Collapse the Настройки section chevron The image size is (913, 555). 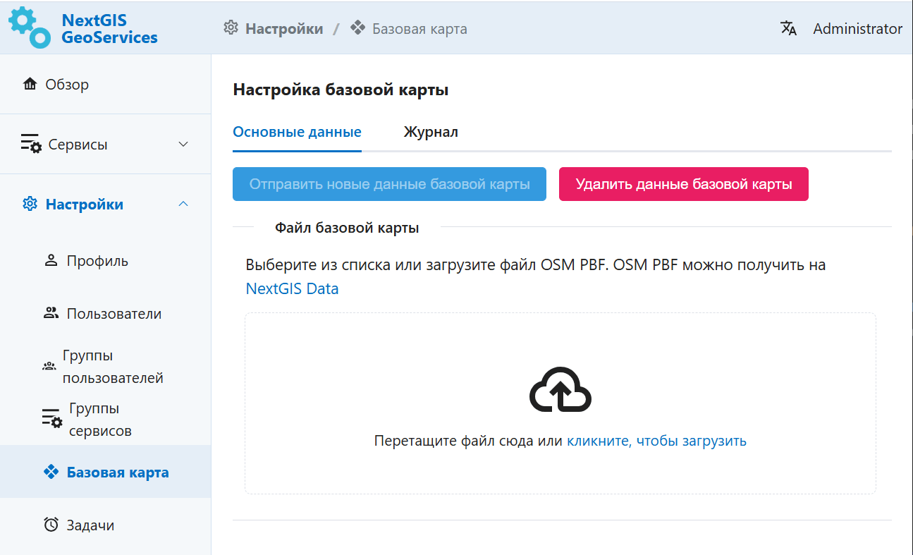[183, 204]
